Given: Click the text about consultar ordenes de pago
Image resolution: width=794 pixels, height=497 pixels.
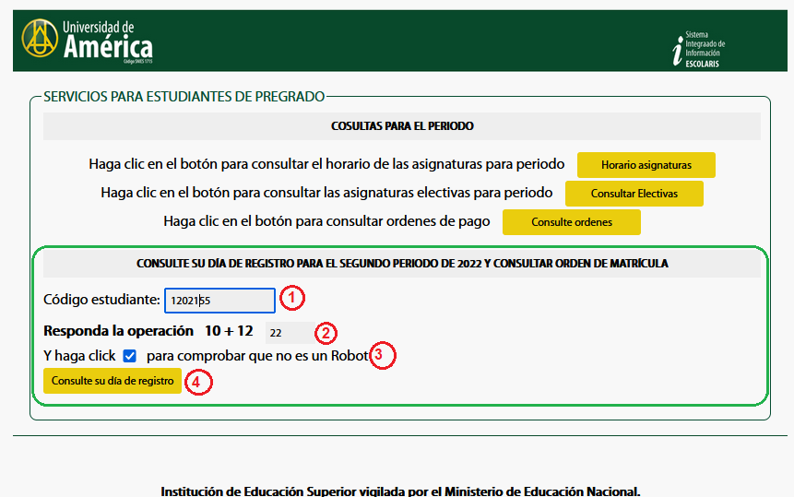Looking at the screenshot, I should click(326, 221).
